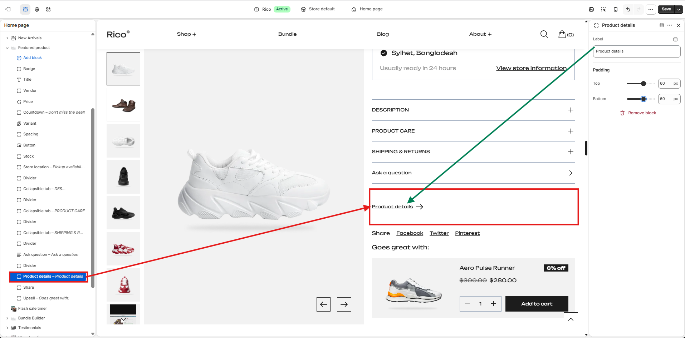Select the Stock block

[29, 156]
